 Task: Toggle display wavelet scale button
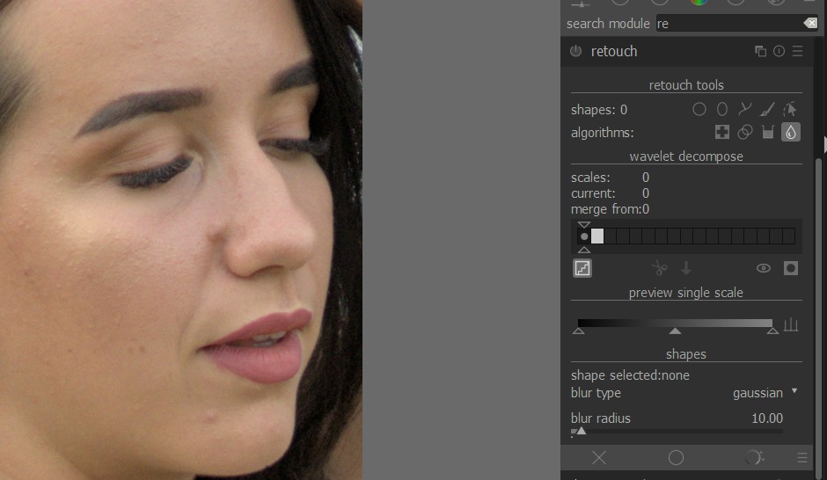click(x=582, y=268)
